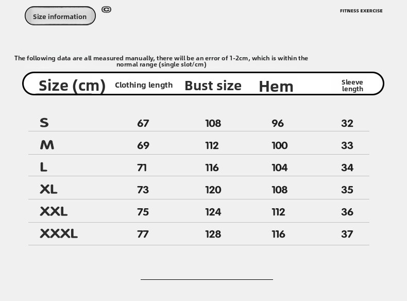Click clothing length value 67

(143, 123)
